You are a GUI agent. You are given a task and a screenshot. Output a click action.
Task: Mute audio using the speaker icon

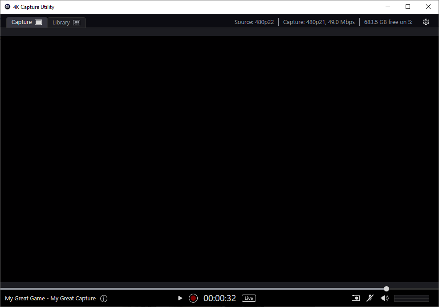(x=384, y=298)
